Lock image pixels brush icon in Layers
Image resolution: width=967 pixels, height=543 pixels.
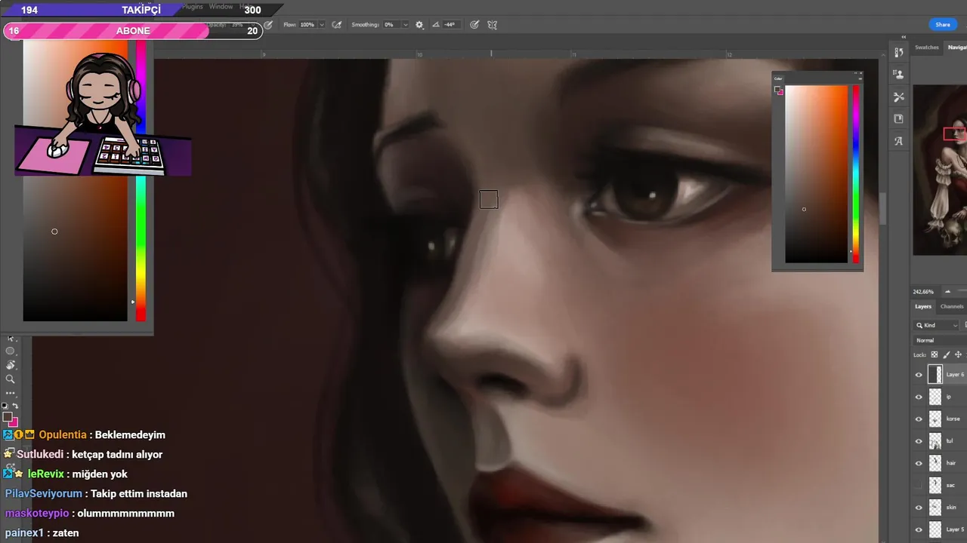click(x=947, y=354)
